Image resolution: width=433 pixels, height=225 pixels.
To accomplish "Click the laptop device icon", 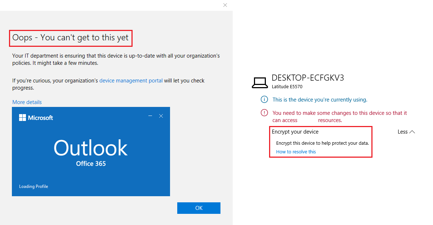I will tap(260, 83).
